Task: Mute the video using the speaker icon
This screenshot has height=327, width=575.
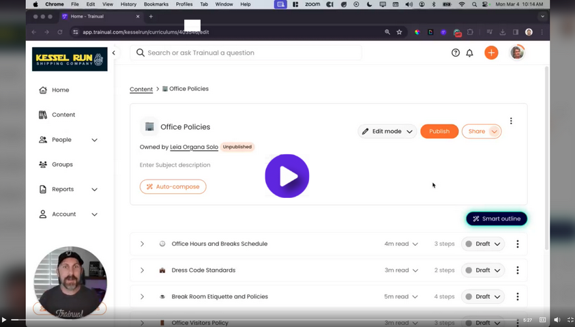Action: coord(557,320)
